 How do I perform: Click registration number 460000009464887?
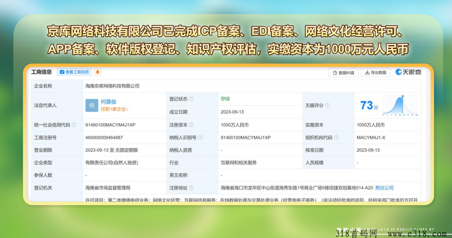tap(104, 137)
